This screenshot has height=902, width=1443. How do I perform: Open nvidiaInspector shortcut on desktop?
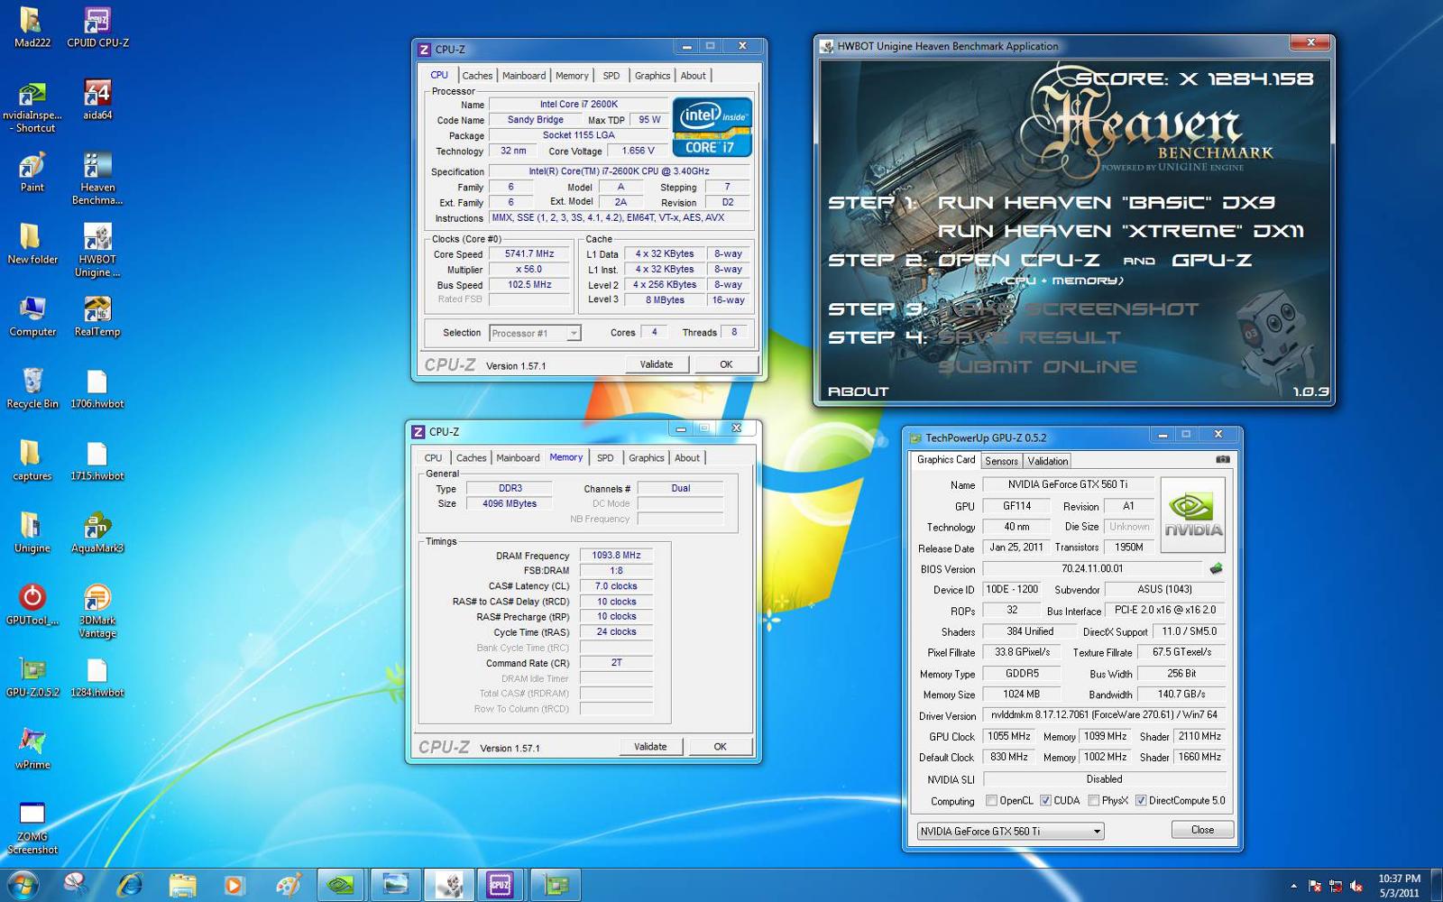pos(32,106)
